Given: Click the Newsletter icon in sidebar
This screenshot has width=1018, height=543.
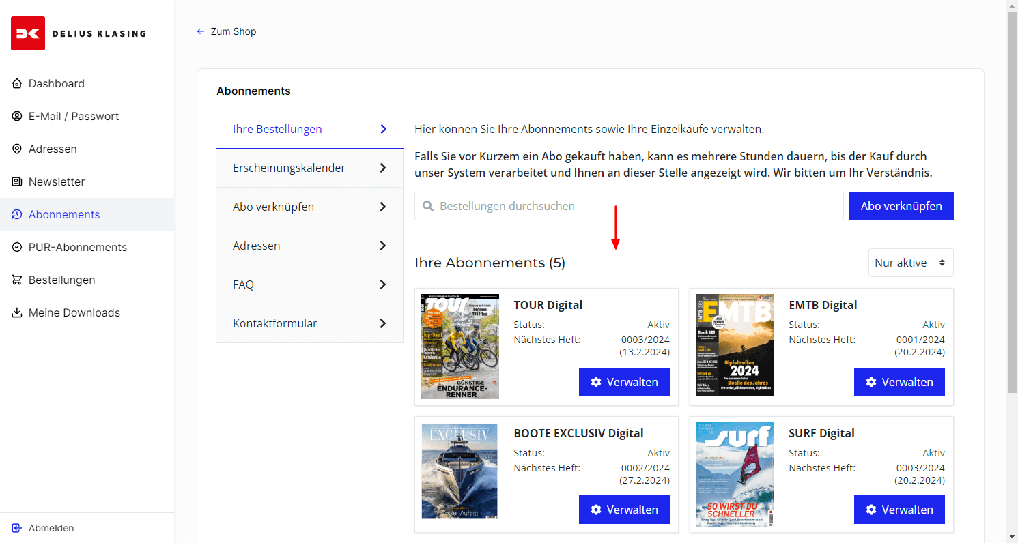Looking at the screenshot, I should [x=17, y=181].
